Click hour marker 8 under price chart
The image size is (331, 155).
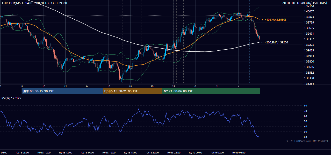tap(22, 87)
